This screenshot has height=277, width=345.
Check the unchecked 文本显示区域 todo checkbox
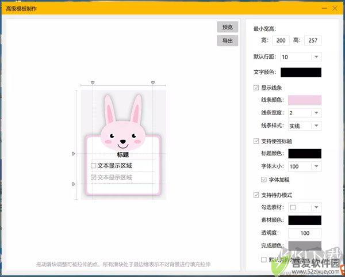click(93, 165)
